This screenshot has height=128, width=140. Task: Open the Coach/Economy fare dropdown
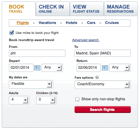(103, 85)
